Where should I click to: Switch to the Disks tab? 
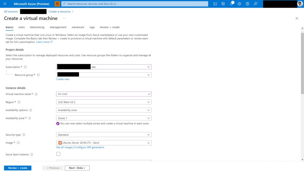(x=21, y=27)
